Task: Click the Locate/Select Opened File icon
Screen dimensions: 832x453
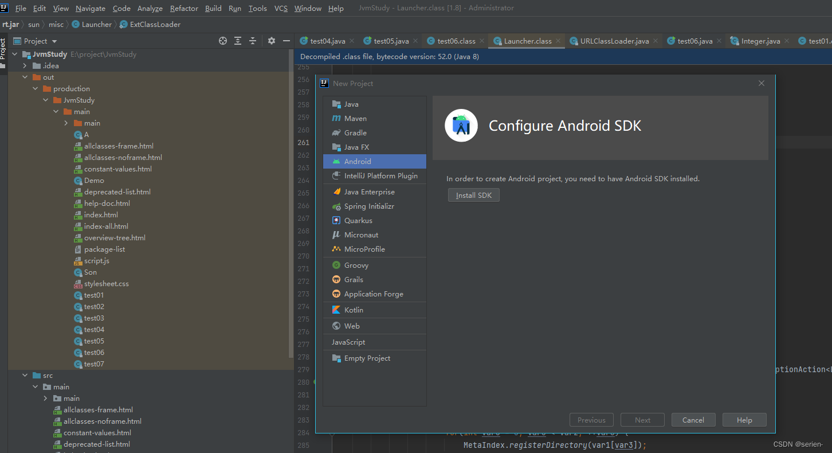Action: [x=223, y=41]
